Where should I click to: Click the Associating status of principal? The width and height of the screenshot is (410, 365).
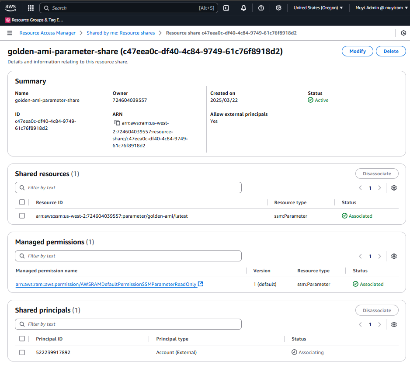tap(308, 352)
